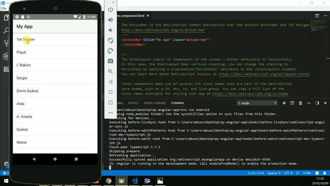Screen dimensions: 330x186
Task: Tap Messi list item
Action: tap(55, 143)
